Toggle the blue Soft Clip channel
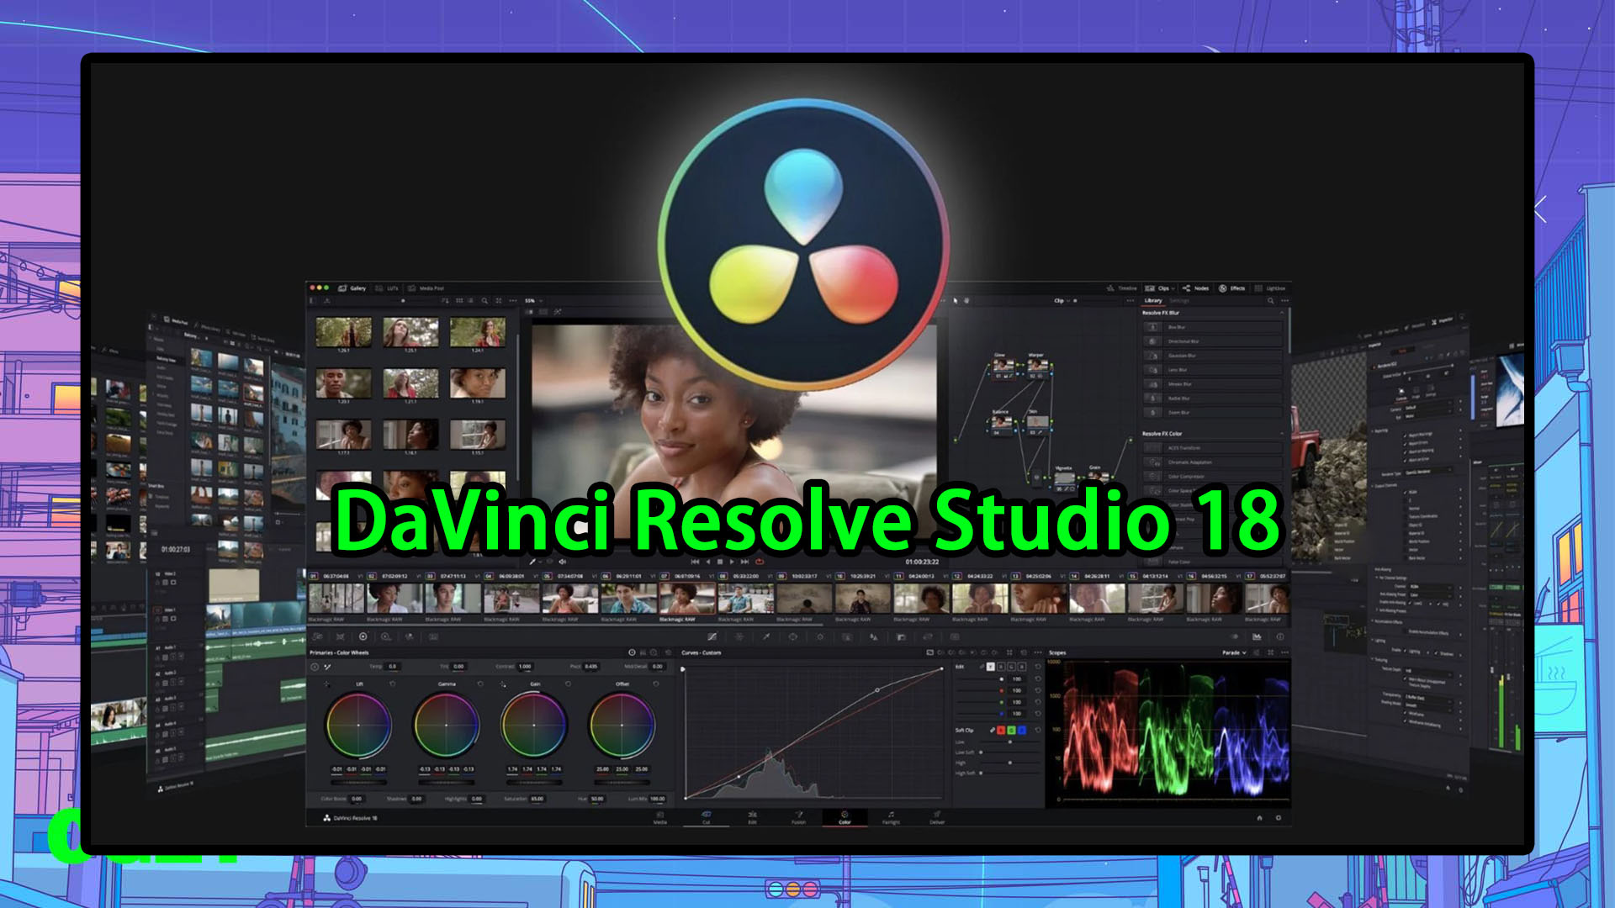 (x=1021, y=730)
